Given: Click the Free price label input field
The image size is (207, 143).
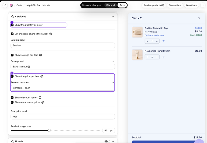Looking at the screenshot, I should pyautogui.click(x=63, y=117).
